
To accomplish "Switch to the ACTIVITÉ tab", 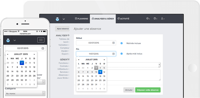I will coord(123,19).
